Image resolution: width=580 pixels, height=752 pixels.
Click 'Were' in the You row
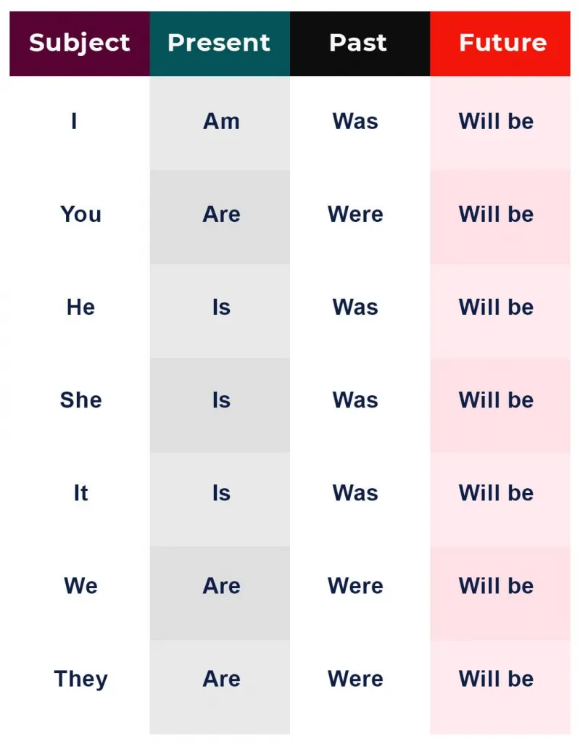pyautogui.click(x=356, y=214)
